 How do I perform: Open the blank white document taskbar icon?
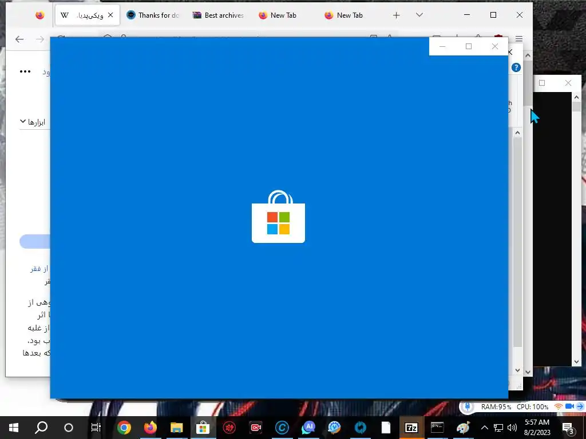[386, 428]
